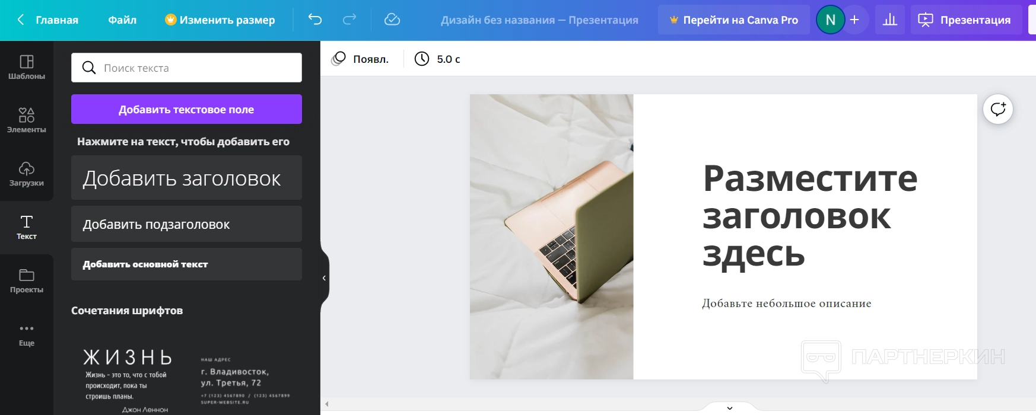Go back to Главная
The width and height of the screenshot is (1036, 415).
tap(47, 20)
